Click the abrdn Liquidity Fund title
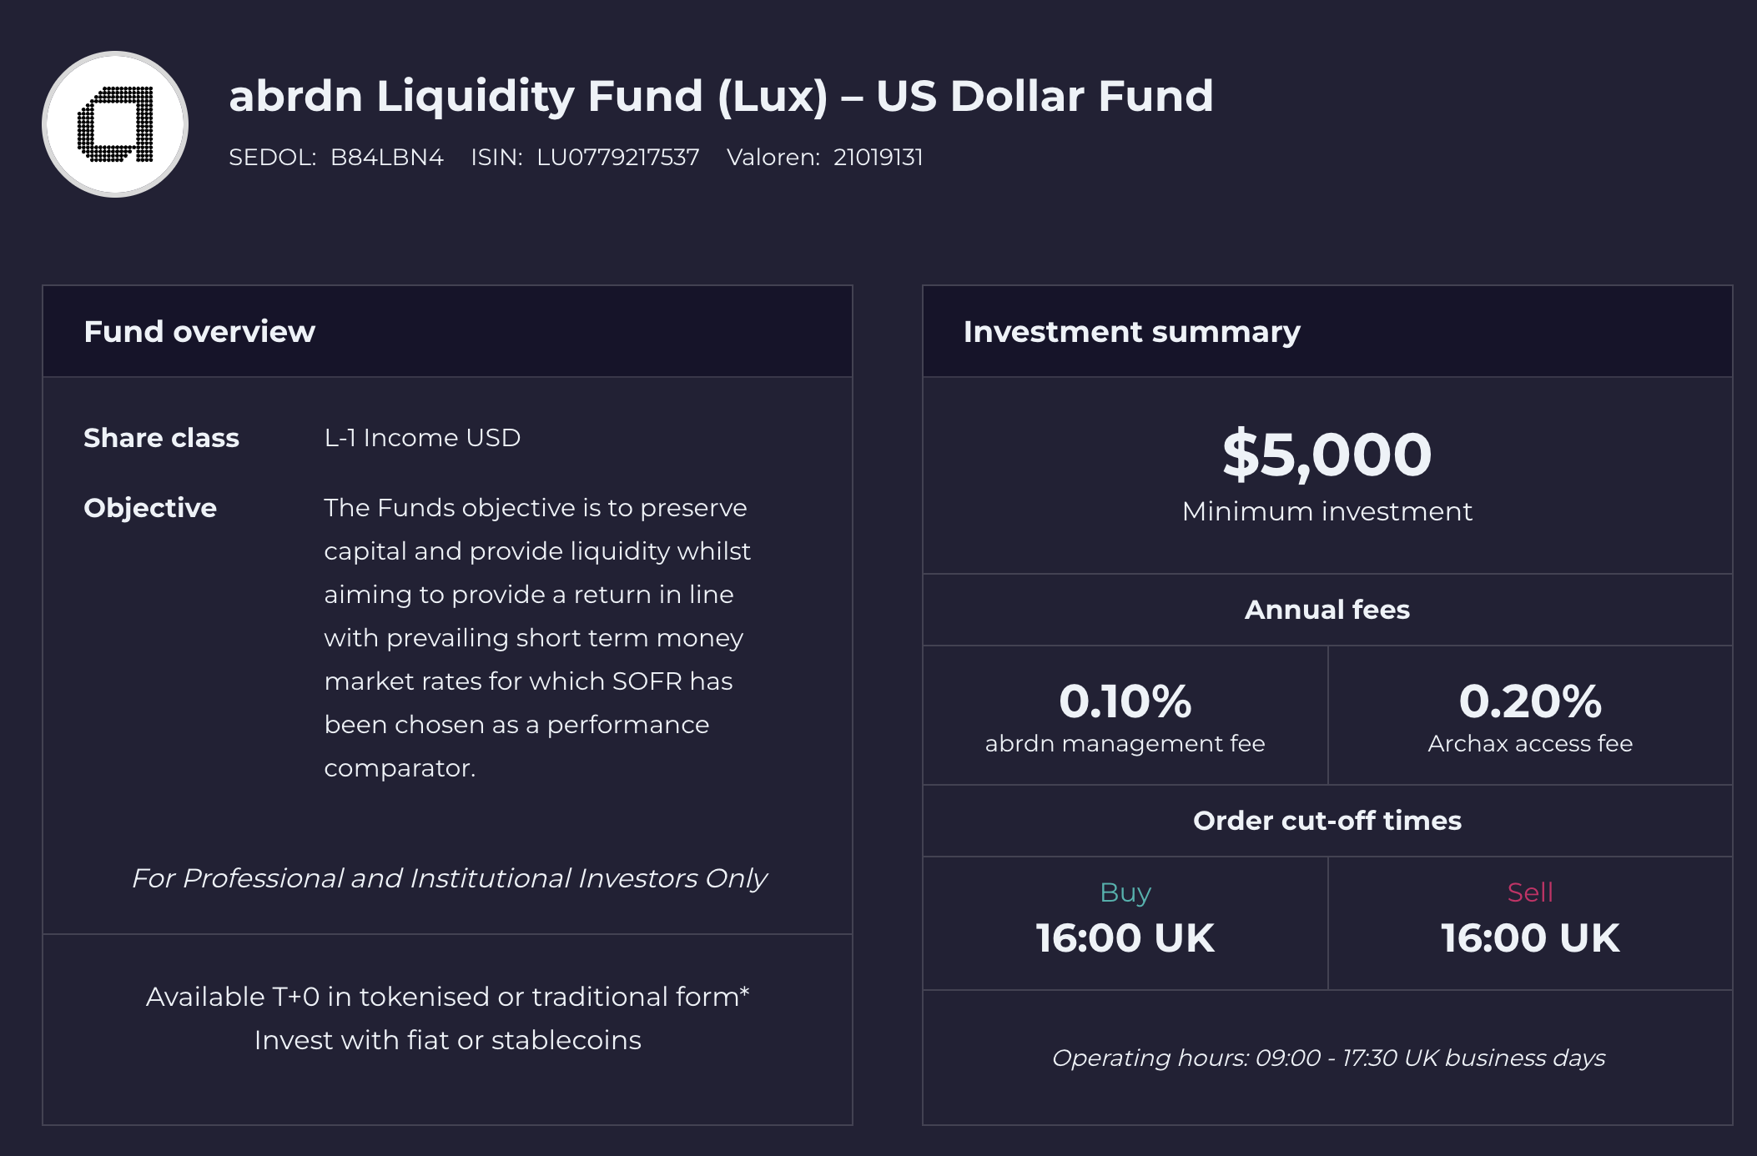 click(x=721, y=96)
